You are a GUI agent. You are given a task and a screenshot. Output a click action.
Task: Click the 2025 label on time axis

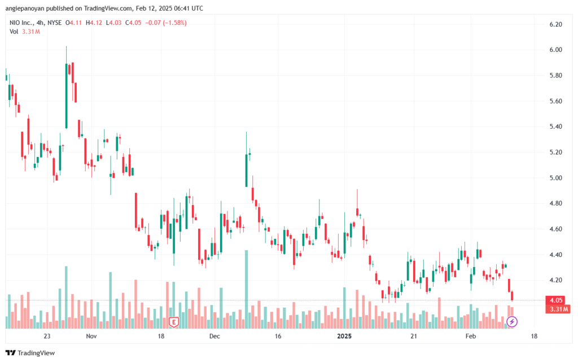pos(344,336)
